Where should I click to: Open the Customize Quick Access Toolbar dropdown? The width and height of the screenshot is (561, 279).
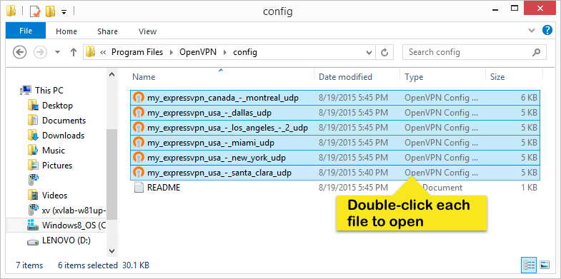(64, 12)
